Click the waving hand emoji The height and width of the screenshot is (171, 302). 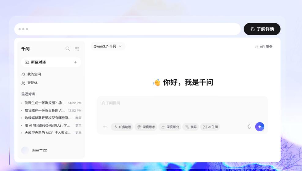pos(157,82)
